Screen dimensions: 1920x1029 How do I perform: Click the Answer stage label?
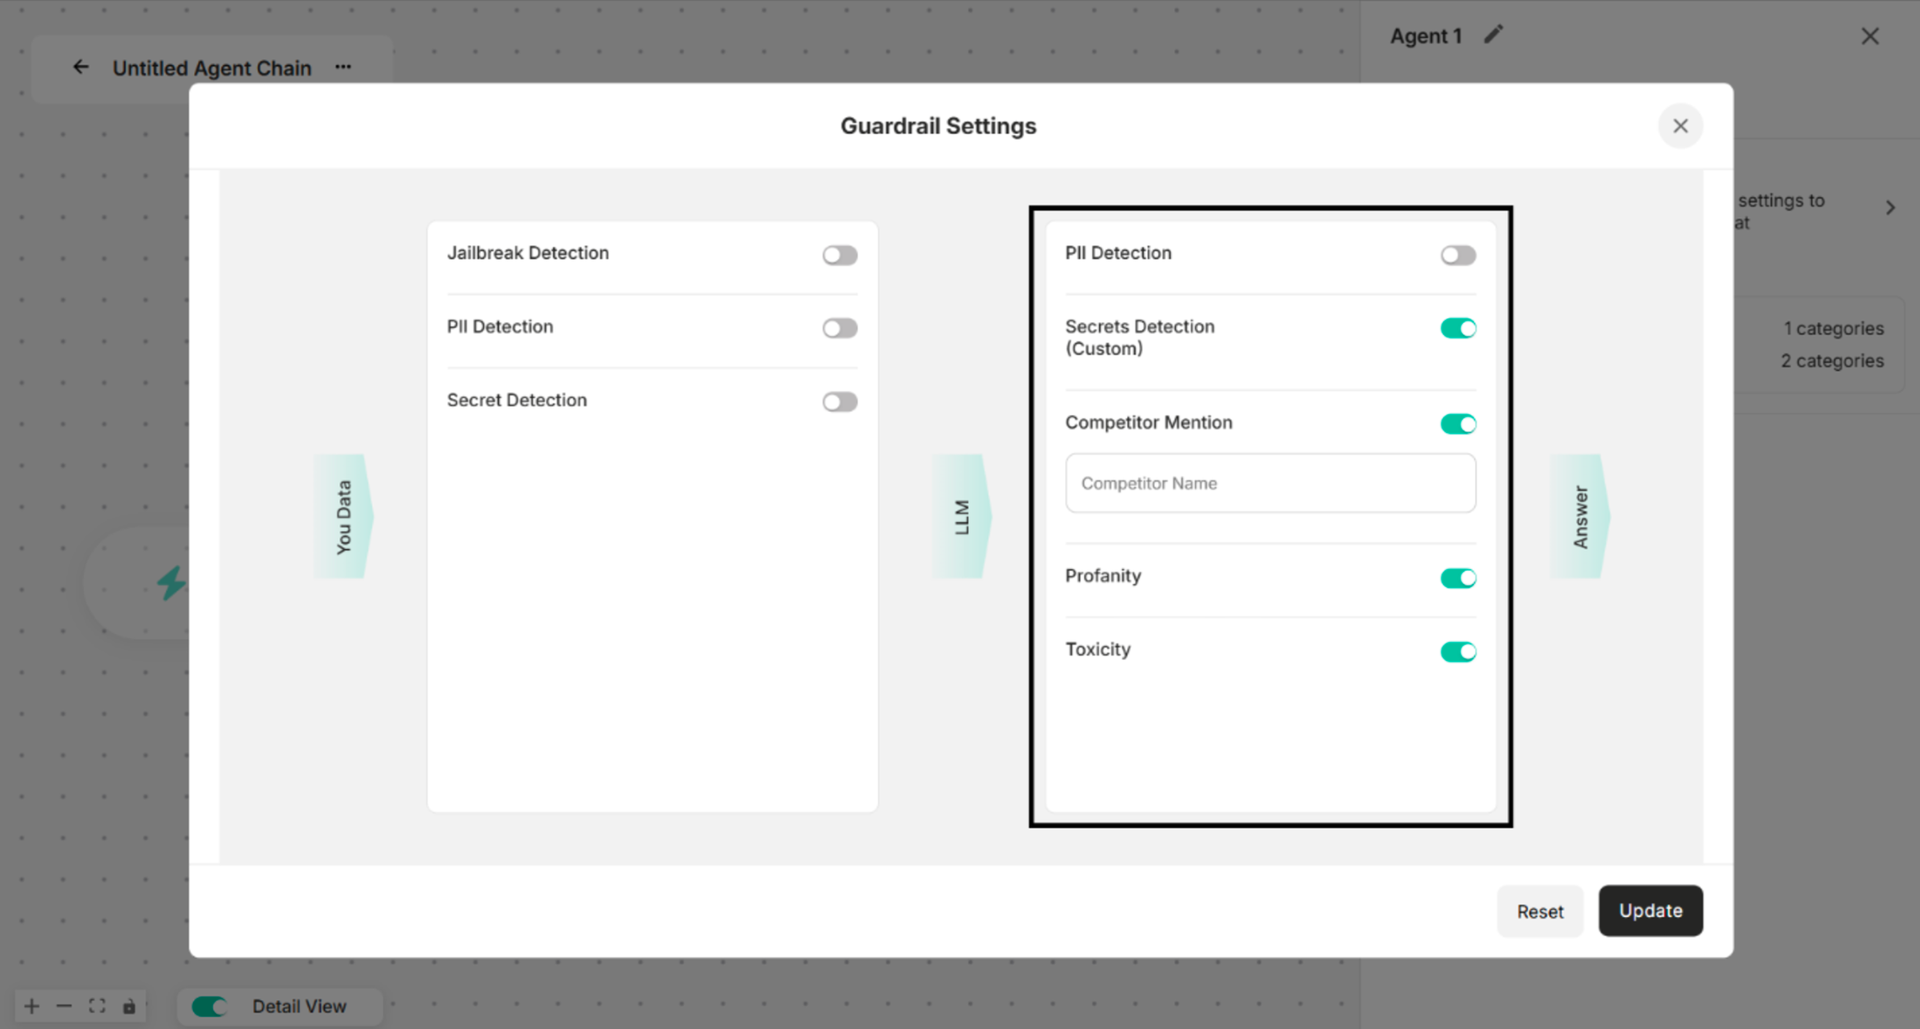coord(1580,516)
